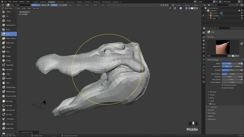
Task: Open the Edit menu
Action: [10, 2]
